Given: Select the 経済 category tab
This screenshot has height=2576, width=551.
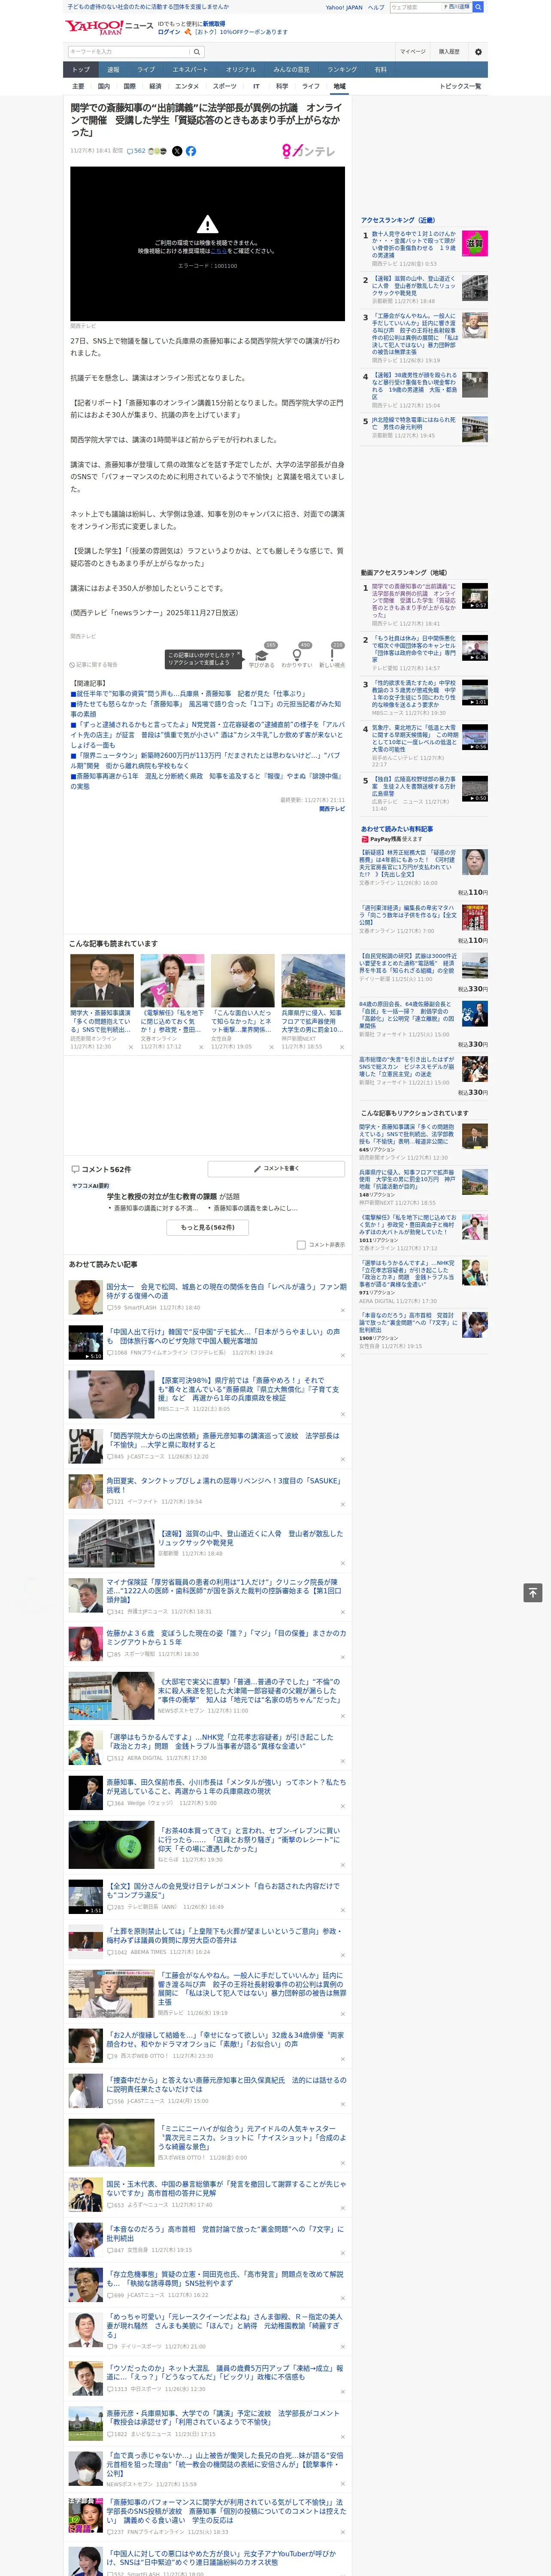Looking at the screenshot, I should pos(155,86).
